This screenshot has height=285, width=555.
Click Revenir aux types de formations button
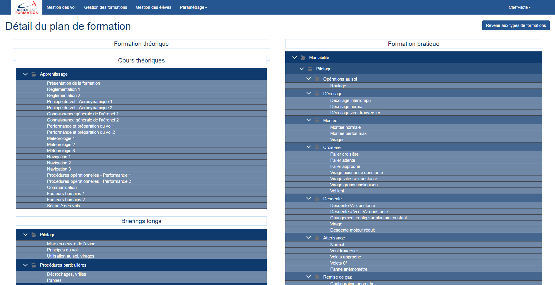pos(516,25)
